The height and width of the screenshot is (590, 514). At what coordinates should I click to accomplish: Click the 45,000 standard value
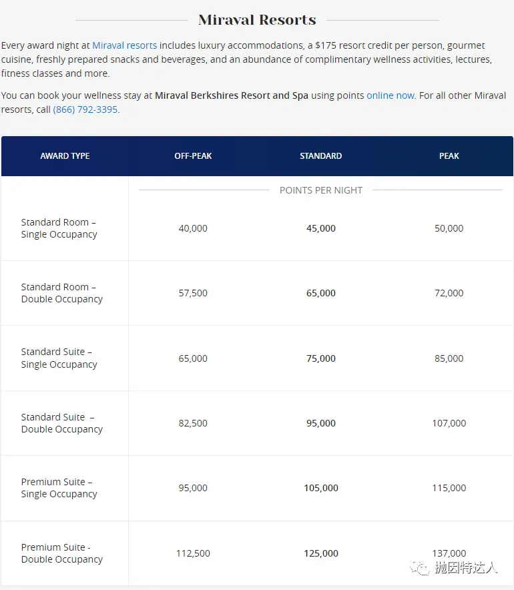point(321,228)
